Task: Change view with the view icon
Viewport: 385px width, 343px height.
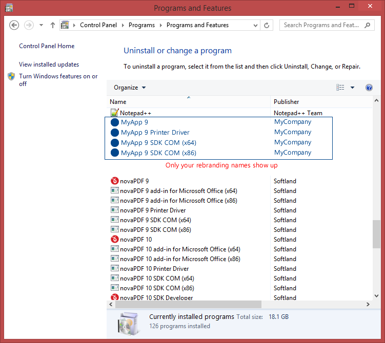Action: point(340,88)
